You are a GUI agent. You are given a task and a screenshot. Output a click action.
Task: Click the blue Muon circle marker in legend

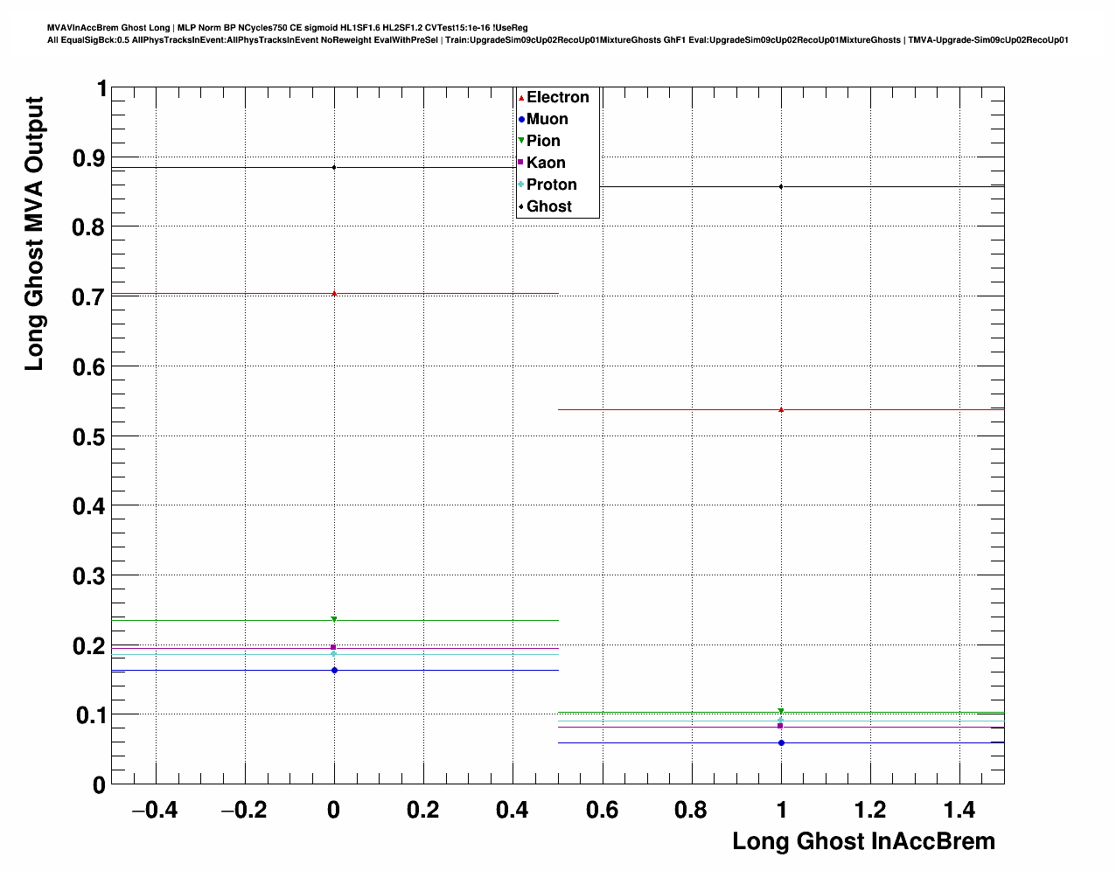click(521, 120)
